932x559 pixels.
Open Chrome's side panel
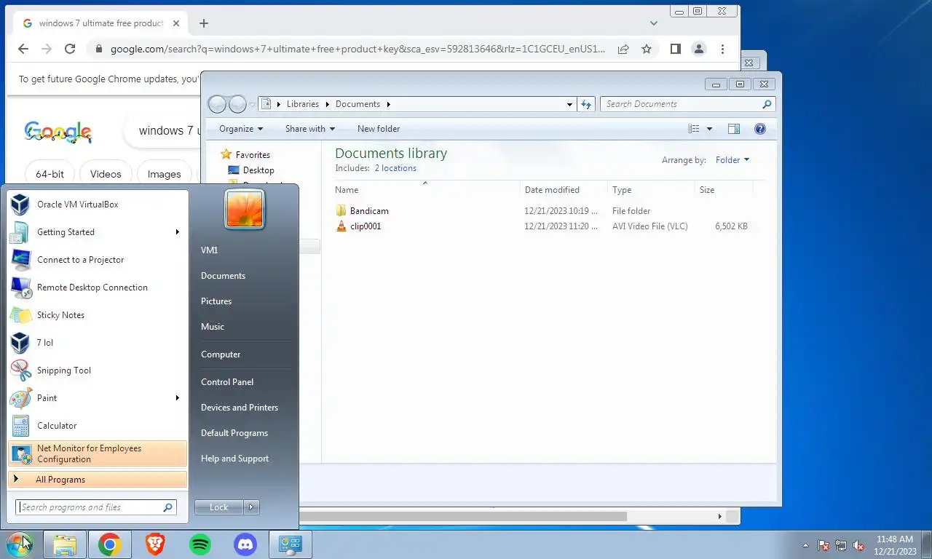click(x=676, y=49)
